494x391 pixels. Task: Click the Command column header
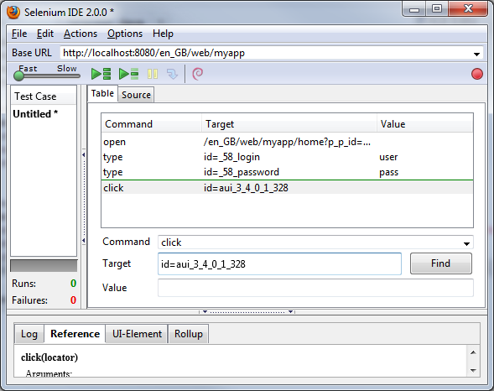pos(151,124)
